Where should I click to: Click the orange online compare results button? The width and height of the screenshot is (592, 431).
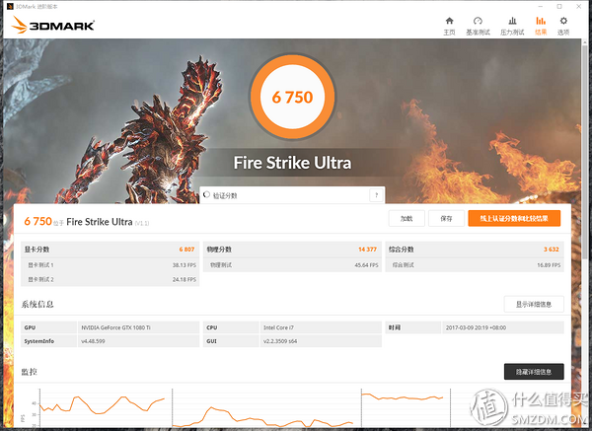coord(514,219)
